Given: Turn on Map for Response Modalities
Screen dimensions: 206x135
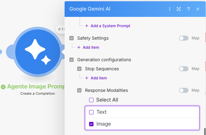Looking at the screenshot, I should (x=183, y=90).
